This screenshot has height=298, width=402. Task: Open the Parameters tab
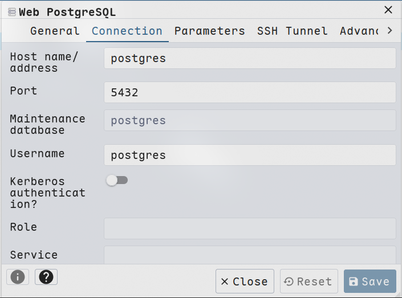click(209, 31)
